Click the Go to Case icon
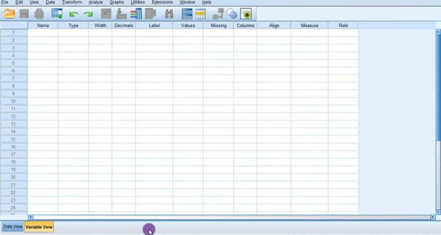Image resolution: width=441 pixels, height=235 pixels. [106, 14]
